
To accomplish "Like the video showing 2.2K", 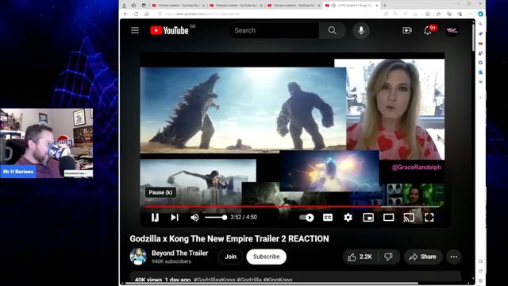I will (x=360, y=257).
